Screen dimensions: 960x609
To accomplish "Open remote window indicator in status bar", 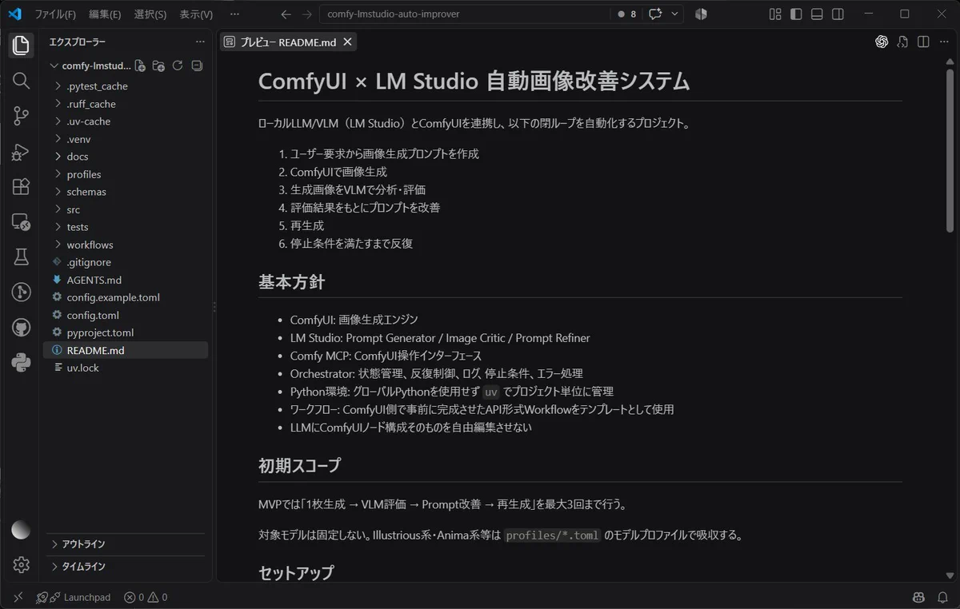I will (x=18, y=597).
